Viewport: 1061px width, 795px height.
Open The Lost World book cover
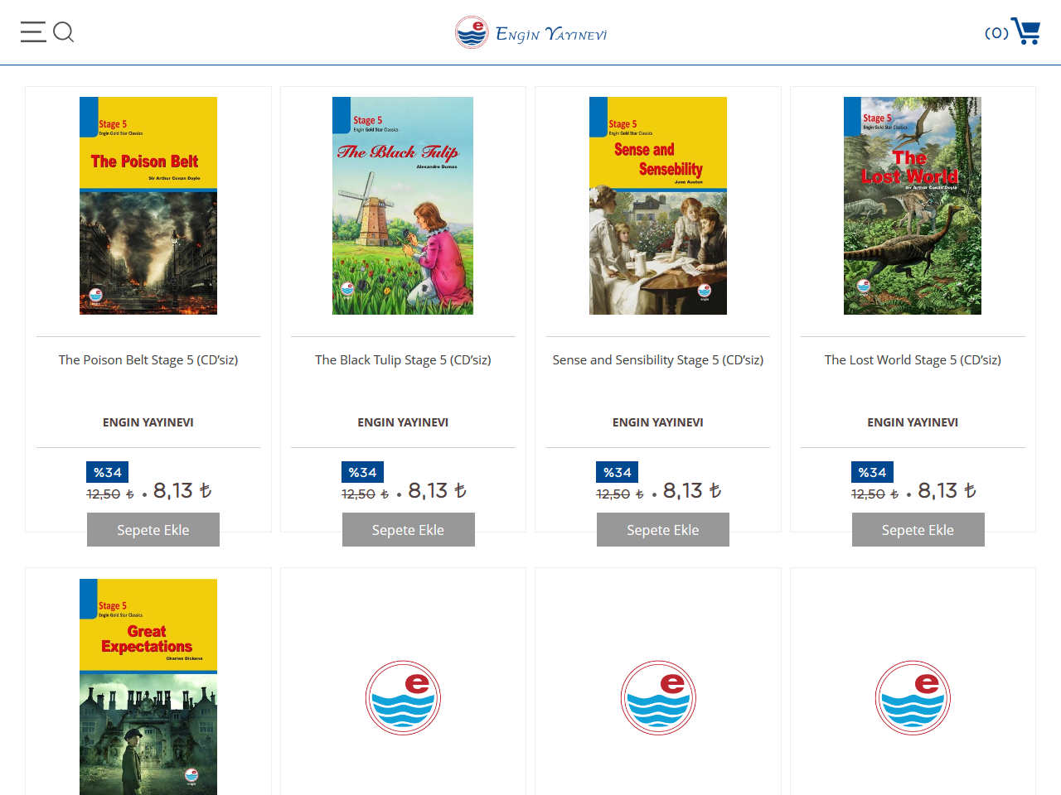913,205
